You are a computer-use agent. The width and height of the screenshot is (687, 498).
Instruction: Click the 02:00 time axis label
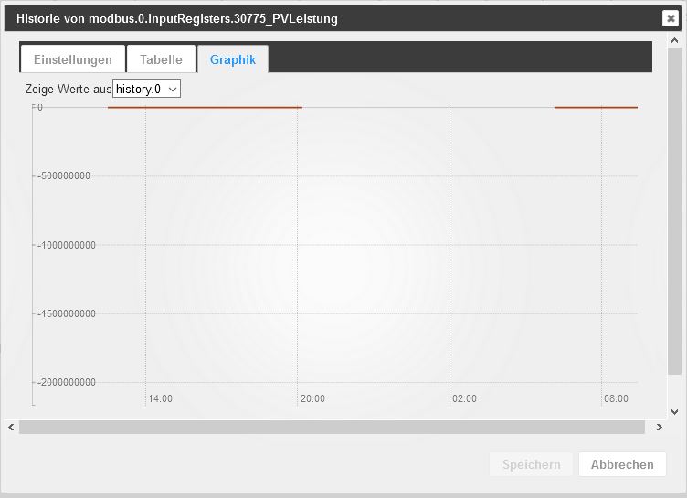click(464, 398)
